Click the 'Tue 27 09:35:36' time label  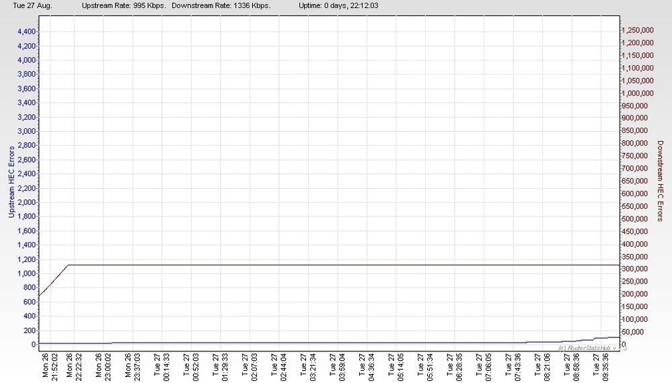tap(601, 367)
